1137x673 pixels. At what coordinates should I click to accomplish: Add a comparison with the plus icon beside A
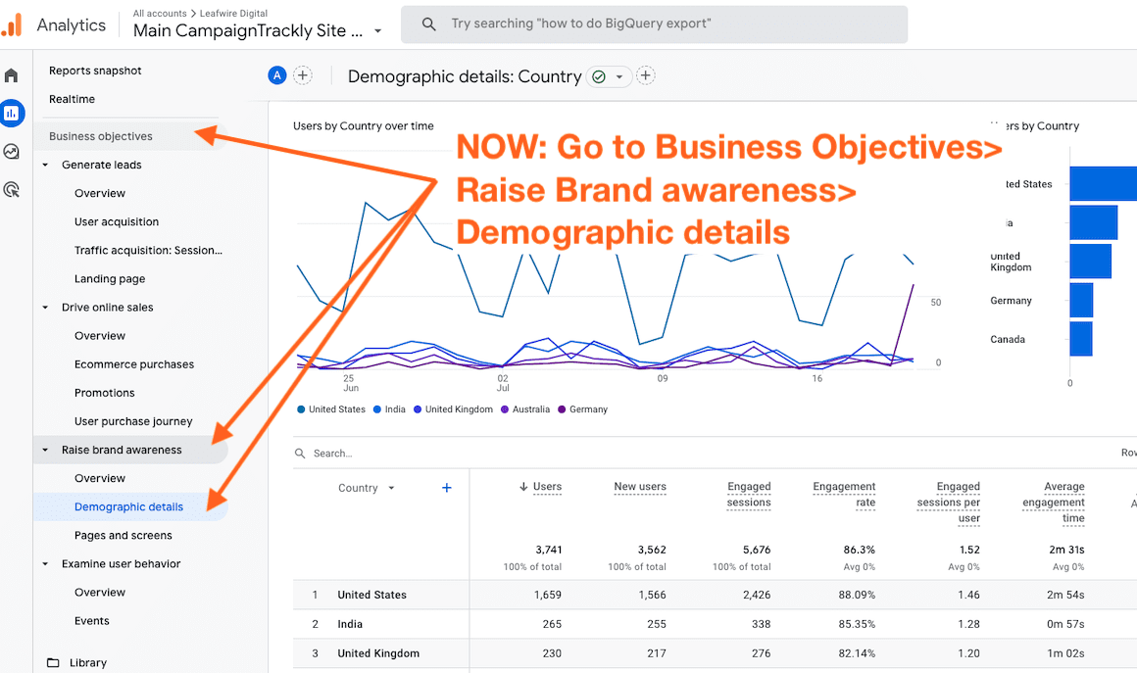(x=303, y=74)
